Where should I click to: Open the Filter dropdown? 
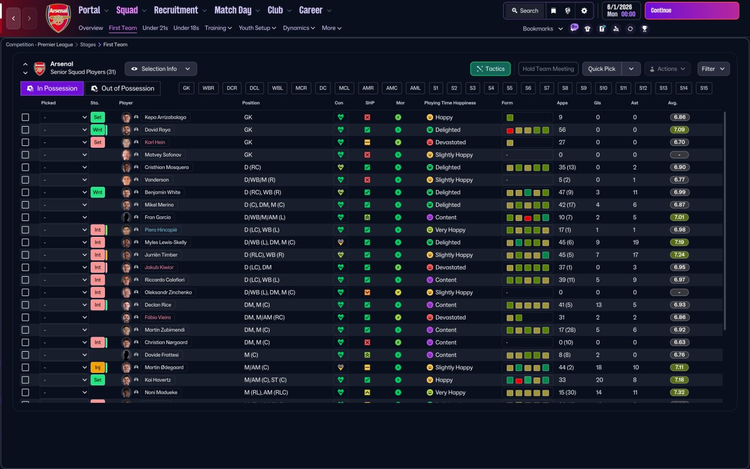pyautogui.click(x=714, y=69)
